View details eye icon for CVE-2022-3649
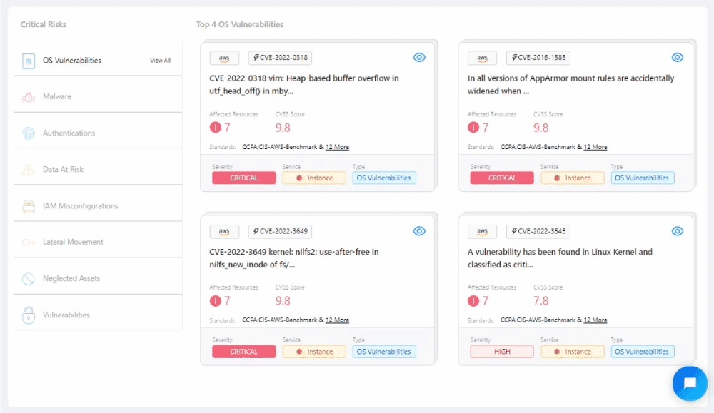This screenshot has width=714, height=413. (x=419, y=231)
